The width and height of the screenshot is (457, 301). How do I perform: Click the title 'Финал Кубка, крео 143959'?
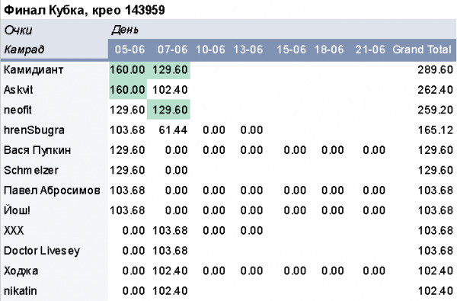[x=85, y=10]
